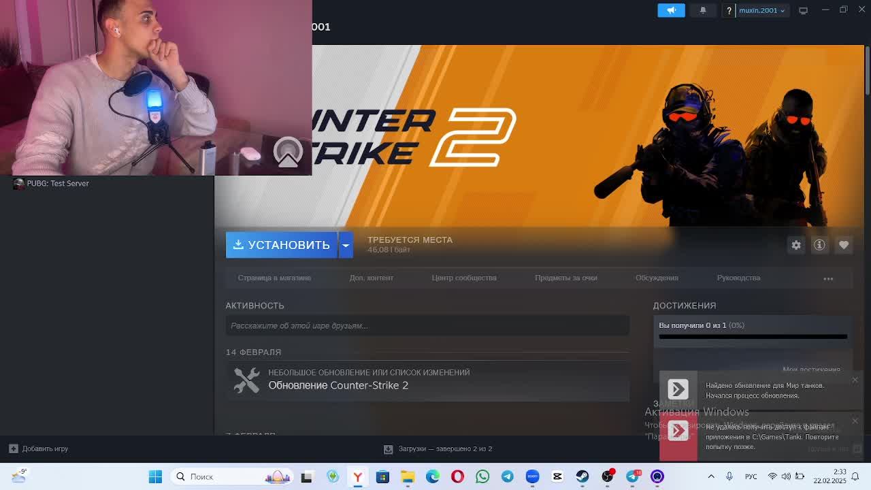Show hidden system tray icons
871x490 pixels.
711,476
